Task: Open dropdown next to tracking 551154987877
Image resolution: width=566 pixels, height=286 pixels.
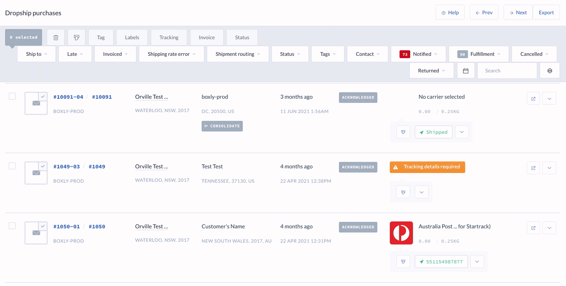Action: click(x=477, y=262)
